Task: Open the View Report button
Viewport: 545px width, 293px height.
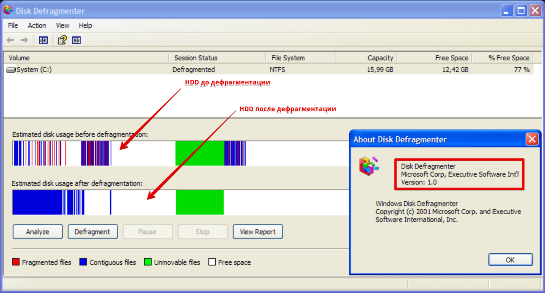Action: coord(258,232)
